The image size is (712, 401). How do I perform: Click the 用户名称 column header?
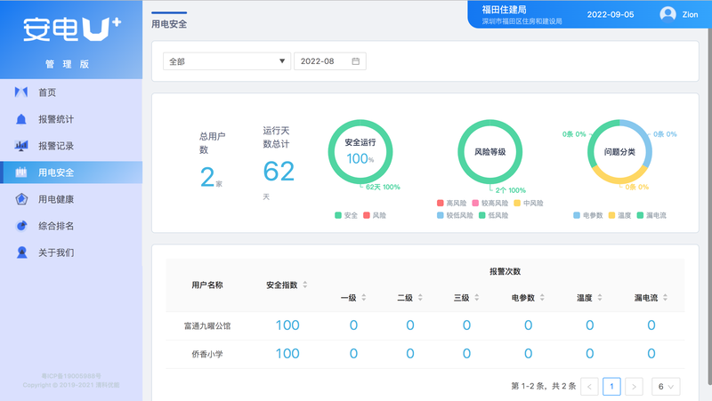(x=207, y=285)
